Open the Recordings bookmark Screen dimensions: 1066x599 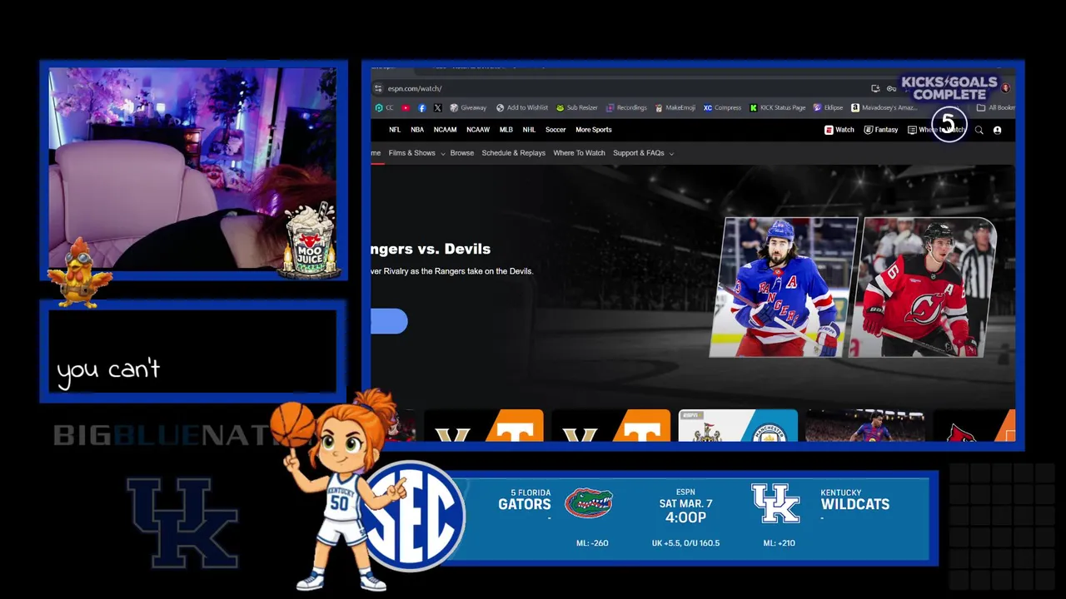[x=626, y=107]
